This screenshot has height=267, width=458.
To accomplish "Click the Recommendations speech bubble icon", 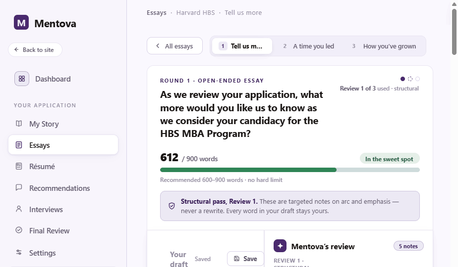I will click(19, 187).
